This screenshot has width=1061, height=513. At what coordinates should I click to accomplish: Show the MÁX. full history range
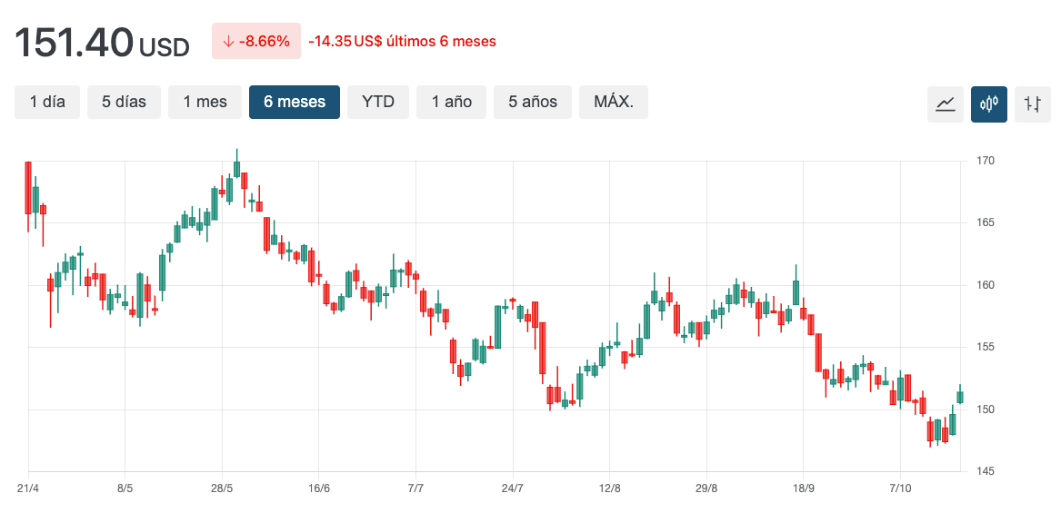[x=614, y=103]
